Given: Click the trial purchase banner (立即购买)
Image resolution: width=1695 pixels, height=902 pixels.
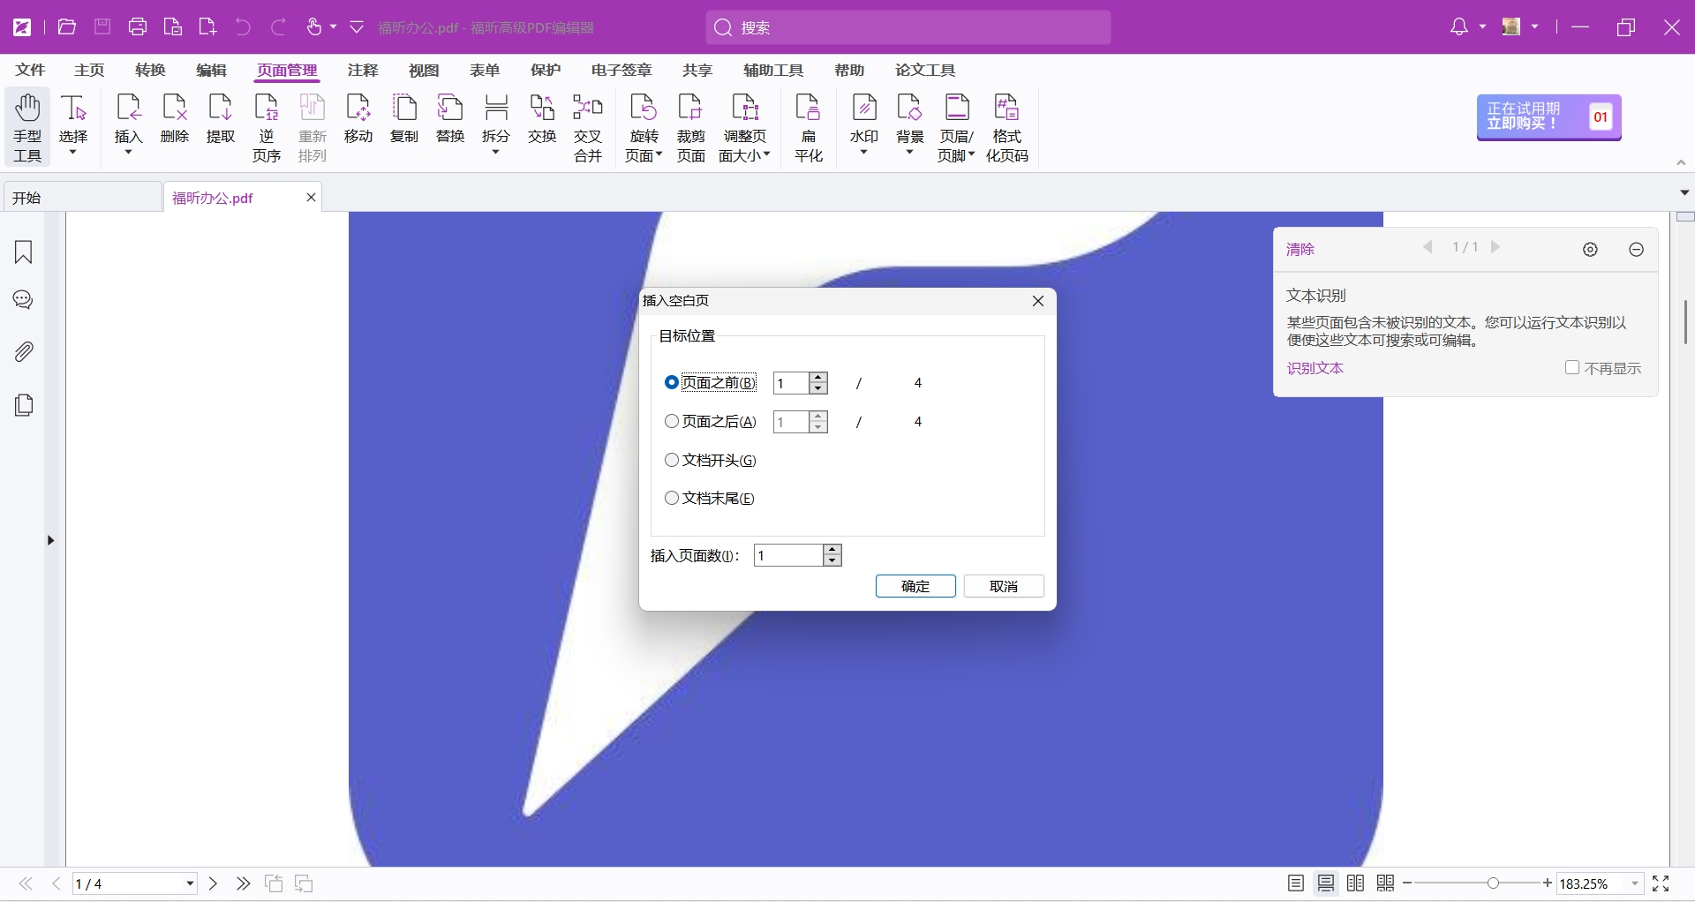Looking at the screenshot, I should tap(1549, 117).
